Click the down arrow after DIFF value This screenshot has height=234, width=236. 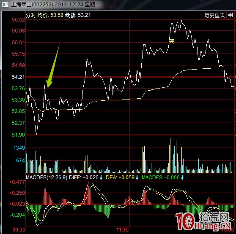(101, 178)
